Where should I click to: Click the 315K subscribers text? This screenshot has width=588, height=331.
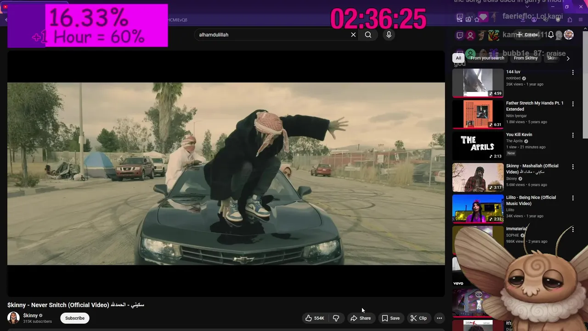[x=38, y=322]
